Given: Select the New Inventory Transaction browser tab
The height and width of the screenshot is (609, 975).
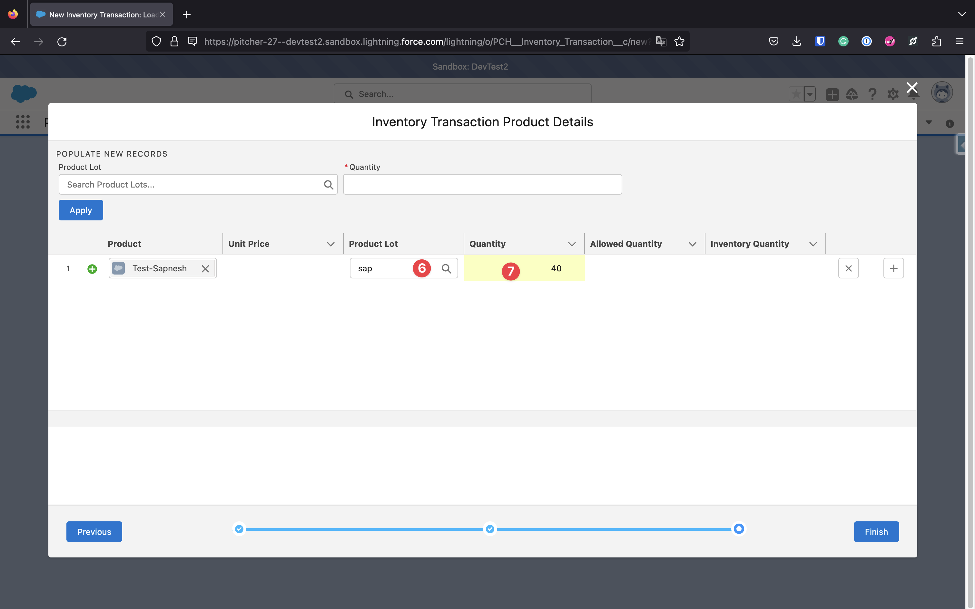Looking at the screenshot, I should (x=101, y=15).
